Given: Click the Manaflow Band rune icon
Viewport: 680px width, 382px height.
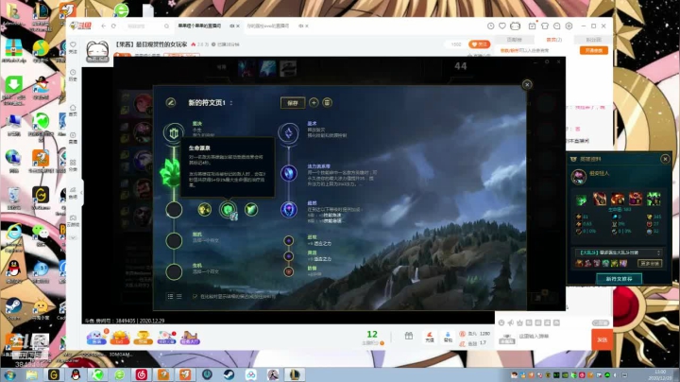Looking at the screenshot, I should click(288, 173).
